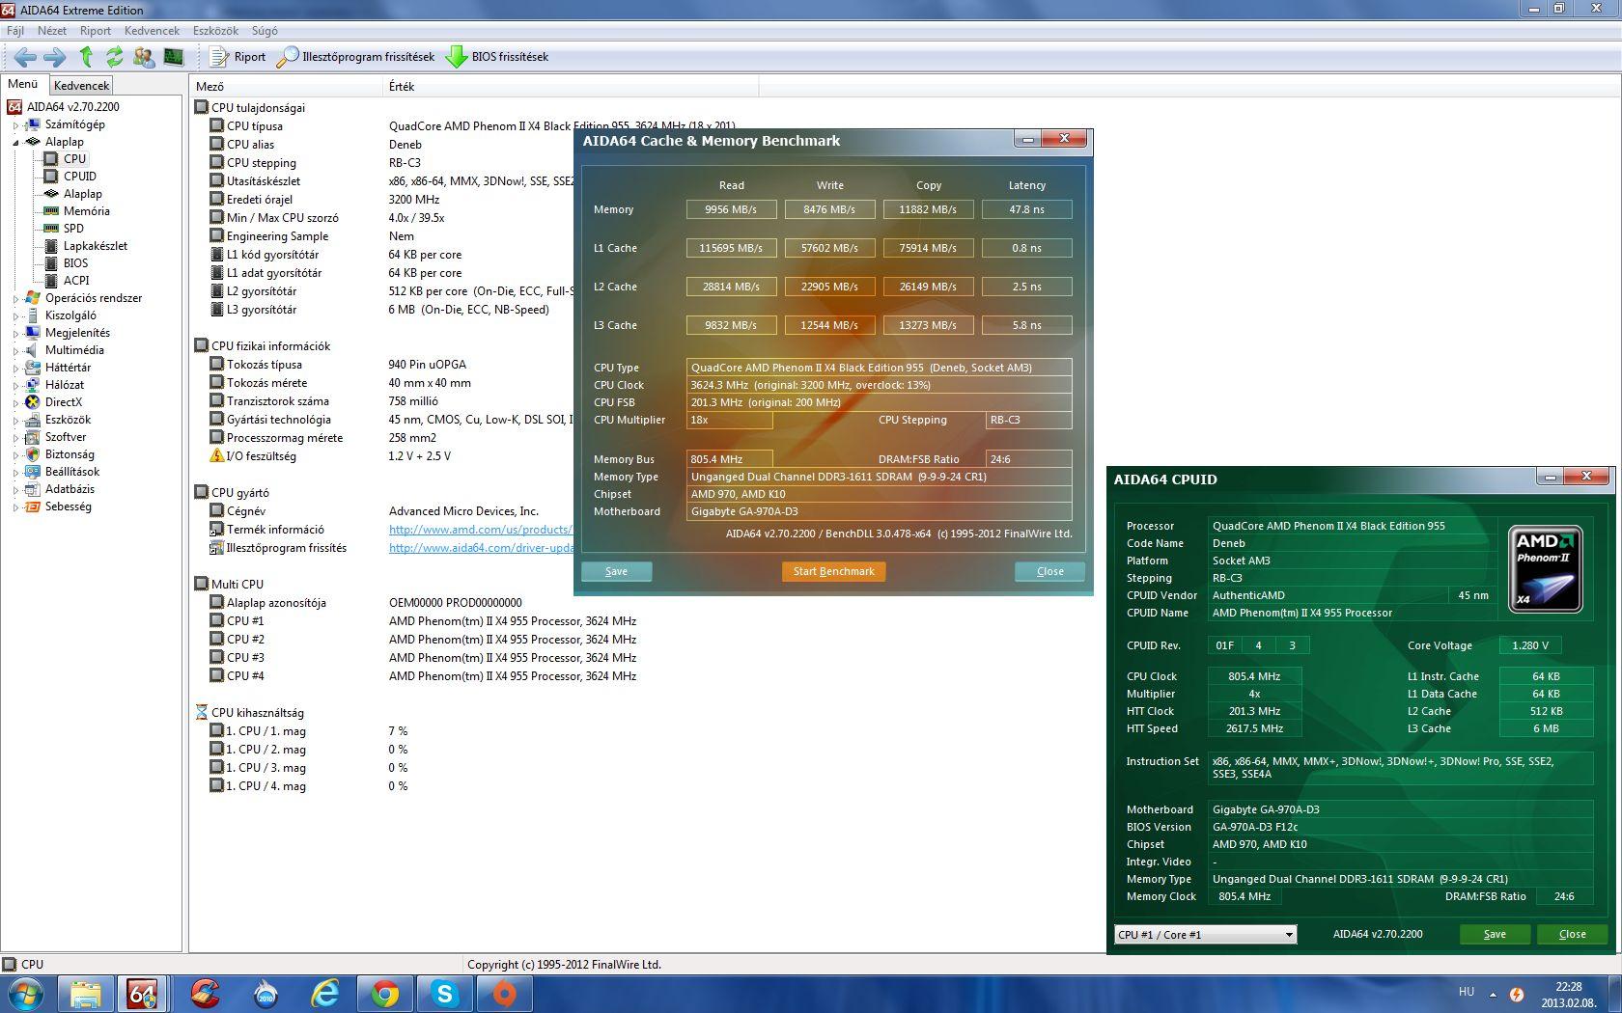Viewport: 1622px width, 1013px height.
Task: Open Windows Explorer from taskbar
Action: tap(84, 994)
